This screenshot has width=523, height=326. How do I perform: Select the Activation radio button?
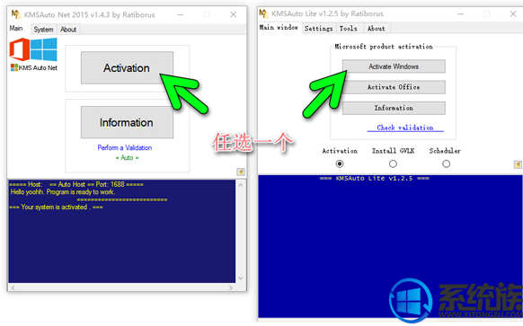[340, 163]
